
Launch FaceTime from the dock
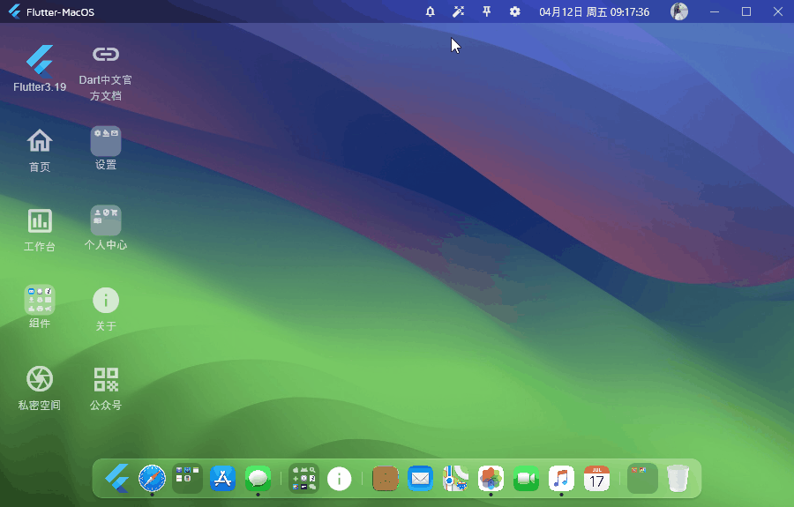(x=526, y=478)
